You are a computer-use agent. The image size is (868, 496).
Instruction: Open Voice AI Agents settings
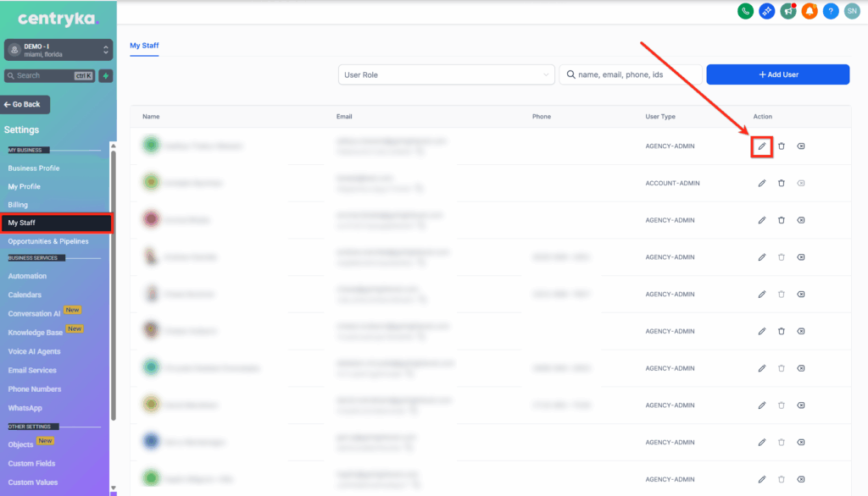[x=34, y=351]
